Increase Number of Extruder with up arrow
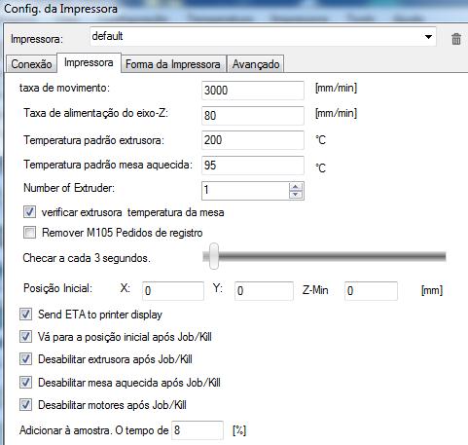This screenshot has width=468, height=445. [296, 187]
